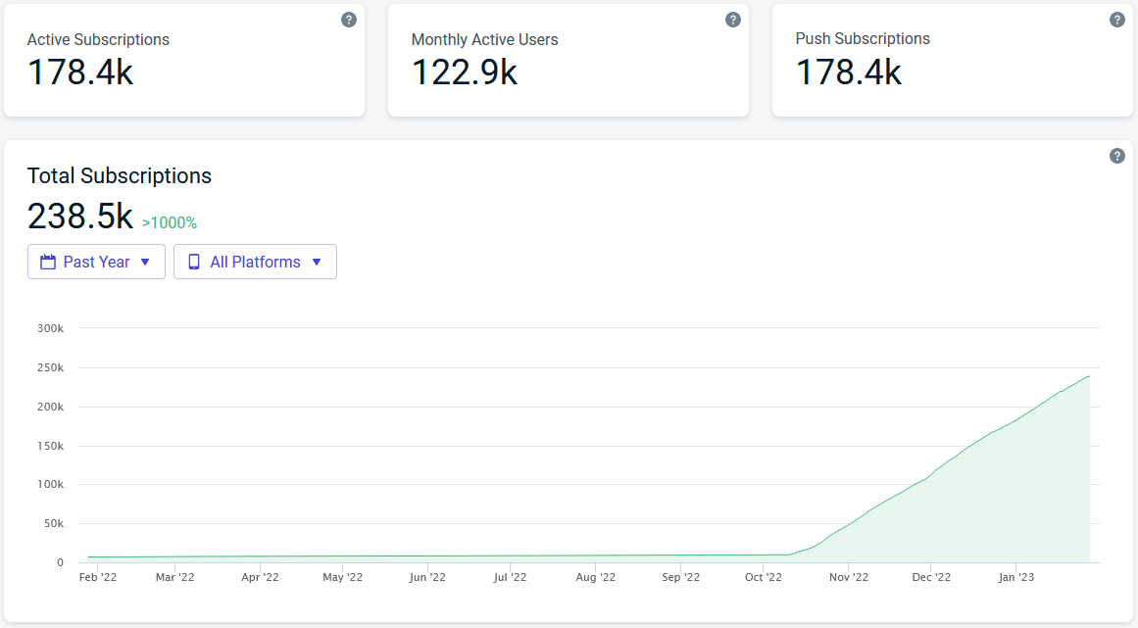
Task: Click the Active Subscriptions label
Action: point(98,40)
